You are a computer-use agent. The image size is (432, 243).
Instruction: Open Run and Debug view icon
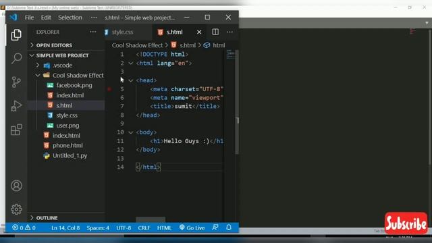coord(16,106)
